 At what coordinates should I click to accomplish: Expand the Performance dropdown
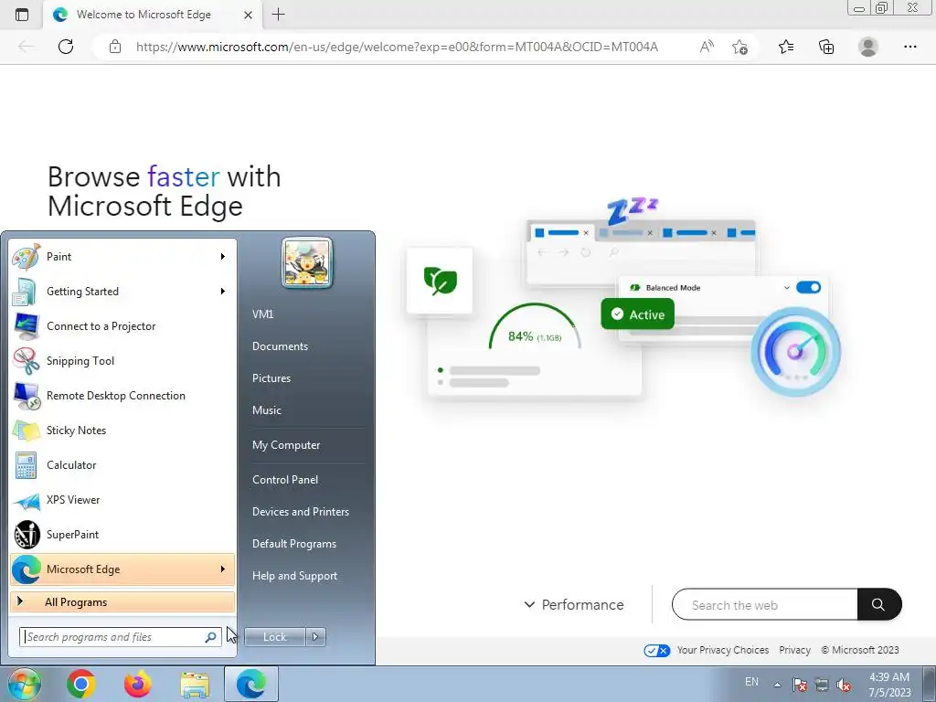[x=574, y=605]
